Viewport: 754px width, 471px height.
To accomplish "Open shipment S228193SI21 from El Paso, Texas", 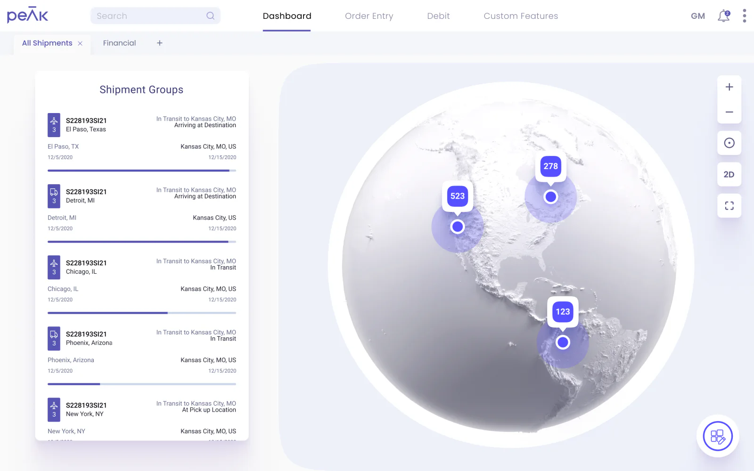I will [86, 121].
